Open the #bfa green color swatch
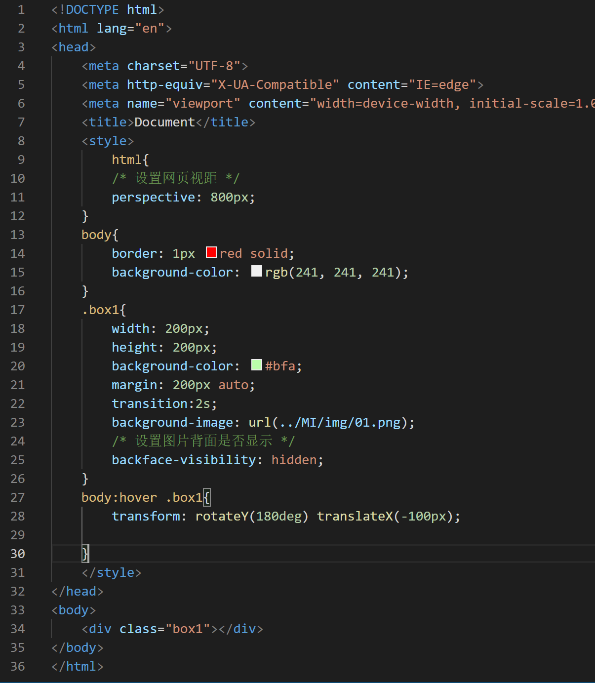The height and width of the screenshot is (683, 595). [257, 365]
